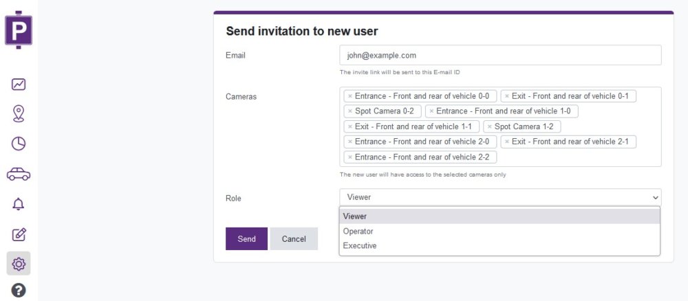Viewport: 688px width, 301px height.
Task: Open the analytics chart icon in sidebar
Action: pyautogui.click(x=19, y=84)
